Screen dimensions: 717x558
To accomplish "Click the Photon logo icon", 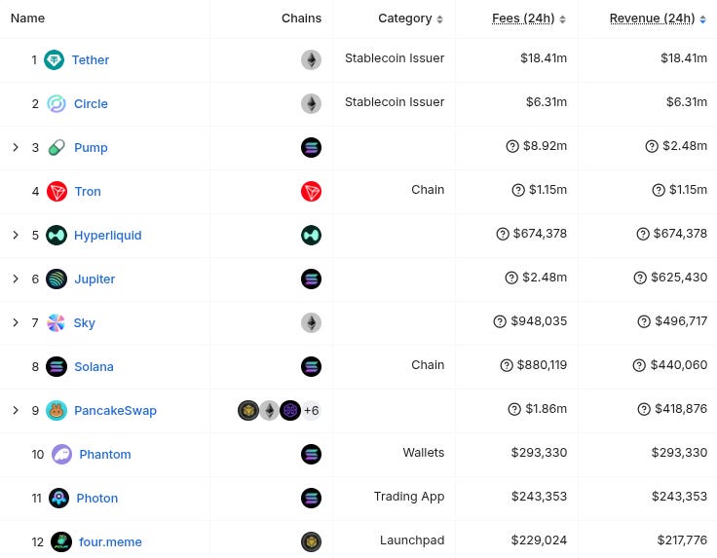I will 58,499.
